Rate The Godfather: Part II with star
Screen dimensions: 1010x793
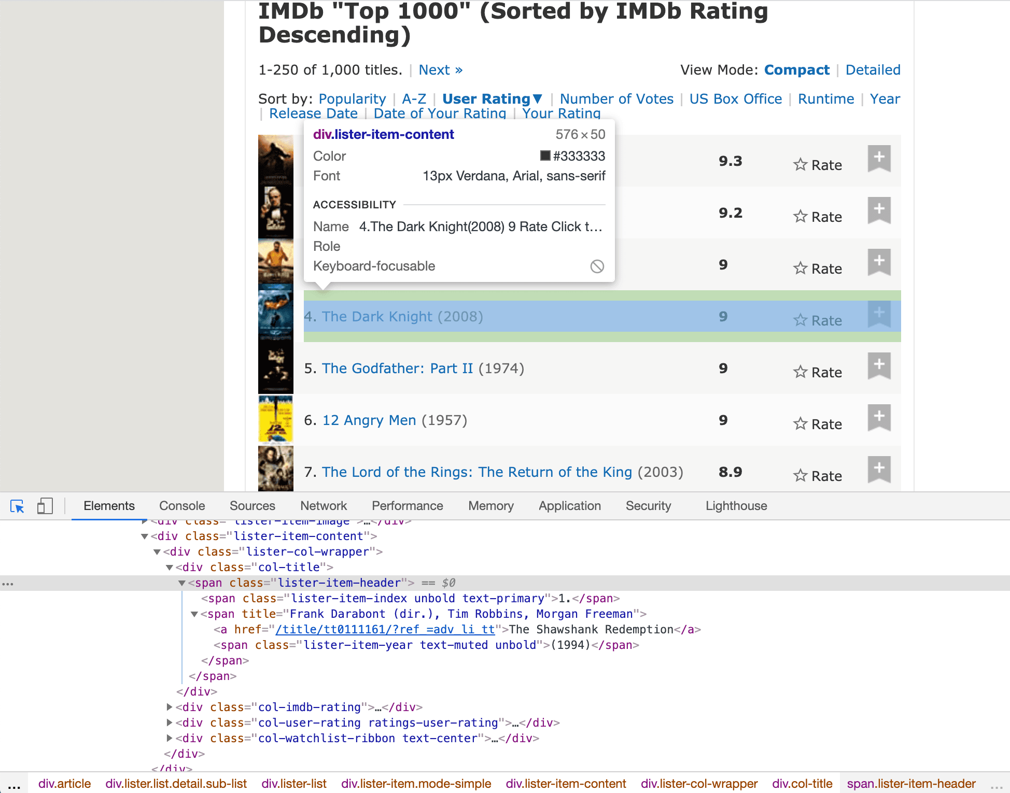(801, 372)
